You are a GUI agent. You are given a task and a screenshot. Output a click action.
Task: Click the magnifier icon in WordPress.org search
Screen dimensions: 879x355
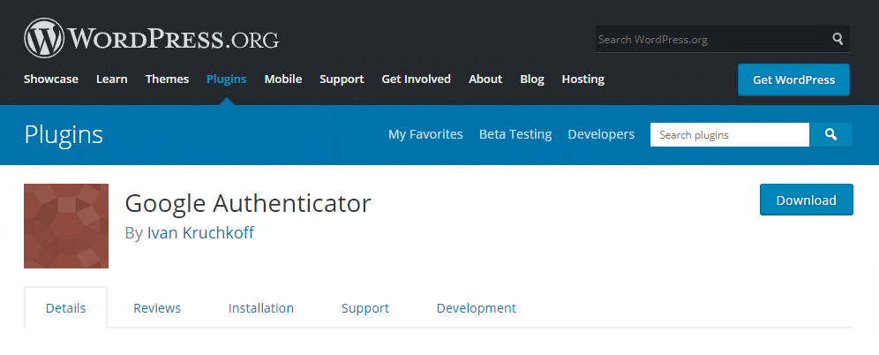pos(838,39)
